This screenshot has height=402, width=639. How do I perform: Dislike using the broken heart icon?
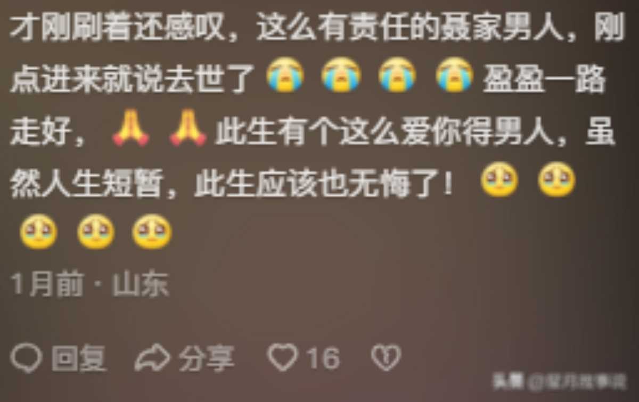pos(386,357)
